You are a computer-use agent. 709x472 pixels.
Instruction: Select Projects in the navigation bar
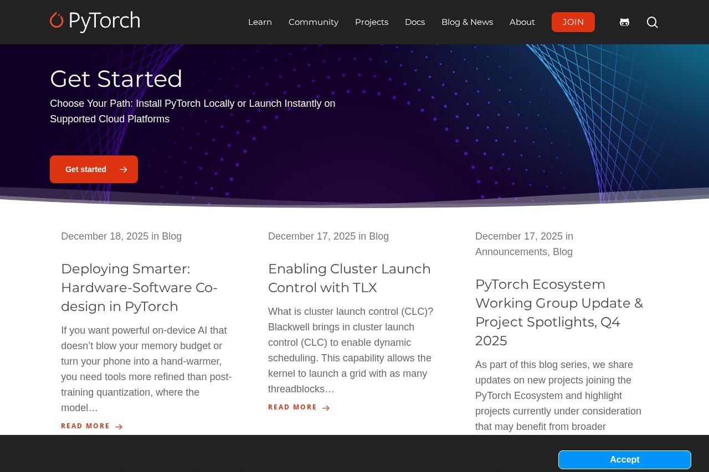click(x=372, y=22)
